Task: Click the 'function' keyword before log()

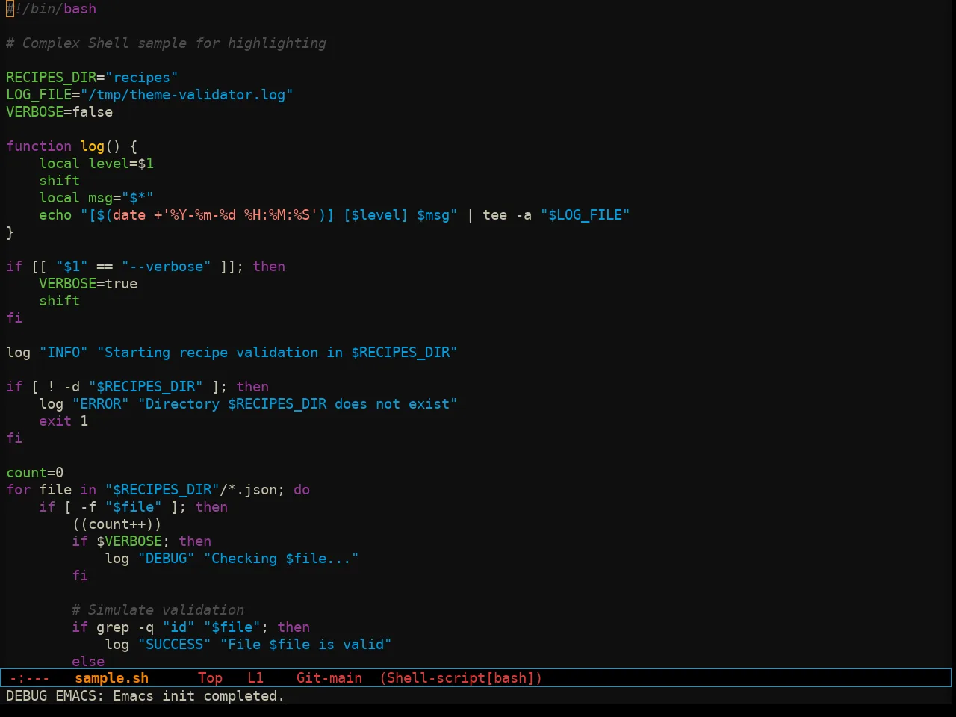Action: [x=39, y=146]
